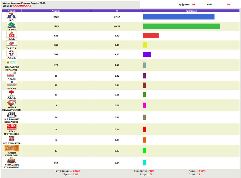Click the ΔΡΑΣΗ party logo
The height and width of the screenshot is (178, 241).
(x=11, y=74)
